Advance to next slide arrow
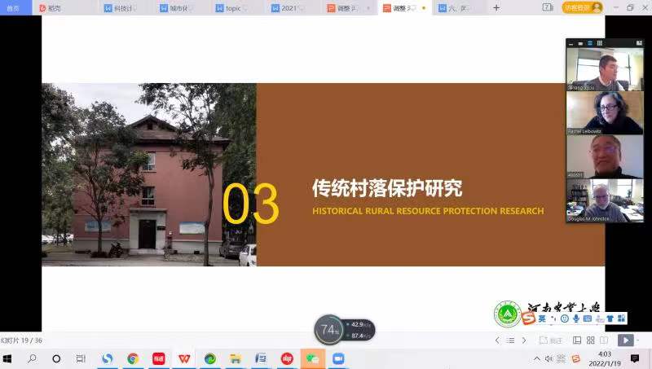The height and width of the screenshot is (369, 652). (x=524, y=340)
